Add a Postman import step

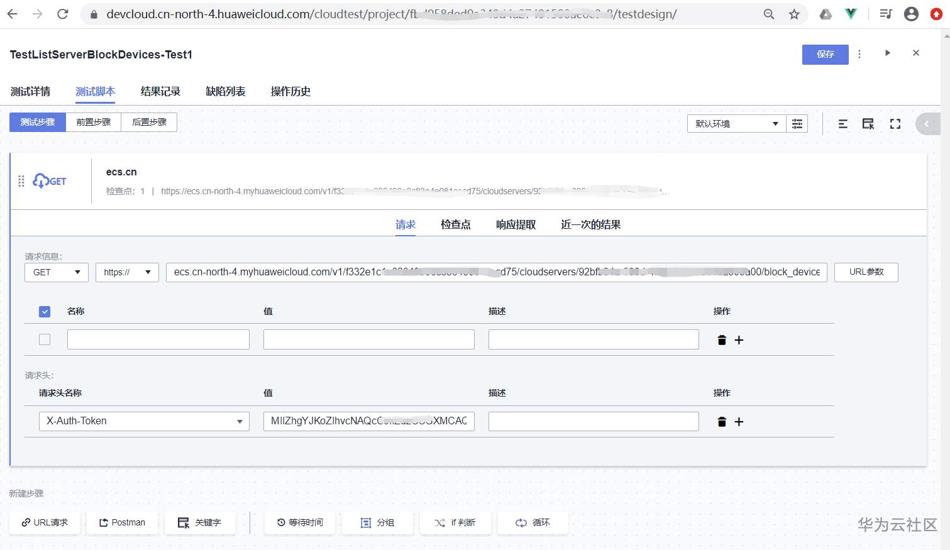click(x=122, y=523)
